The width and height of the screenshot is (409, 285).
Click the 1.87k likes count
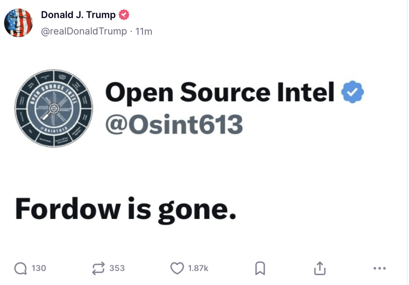198,268
